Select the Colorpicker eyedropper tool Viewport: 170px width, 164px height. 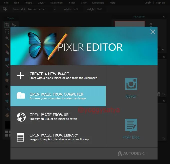tap(7, 108)
